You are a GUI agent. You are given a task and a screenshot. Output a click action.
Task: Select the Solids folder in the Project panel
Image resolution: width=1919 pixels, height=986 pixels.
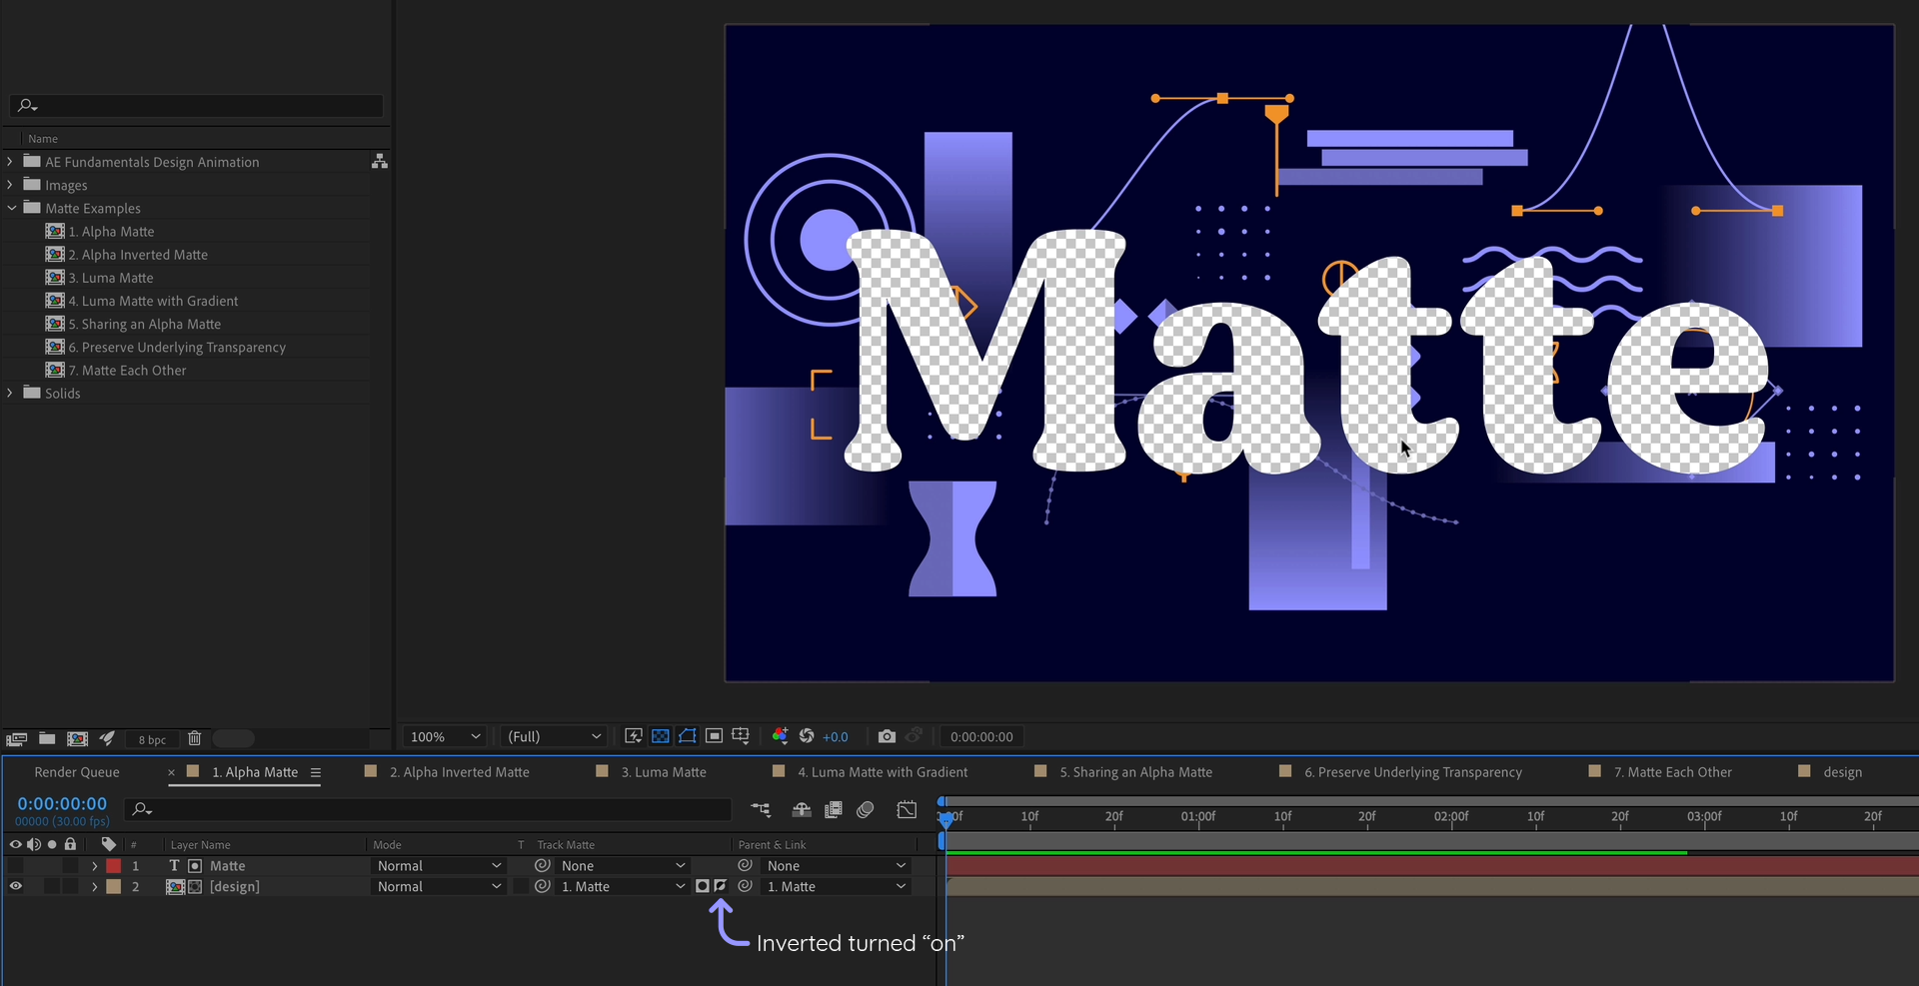click(66, 393)
